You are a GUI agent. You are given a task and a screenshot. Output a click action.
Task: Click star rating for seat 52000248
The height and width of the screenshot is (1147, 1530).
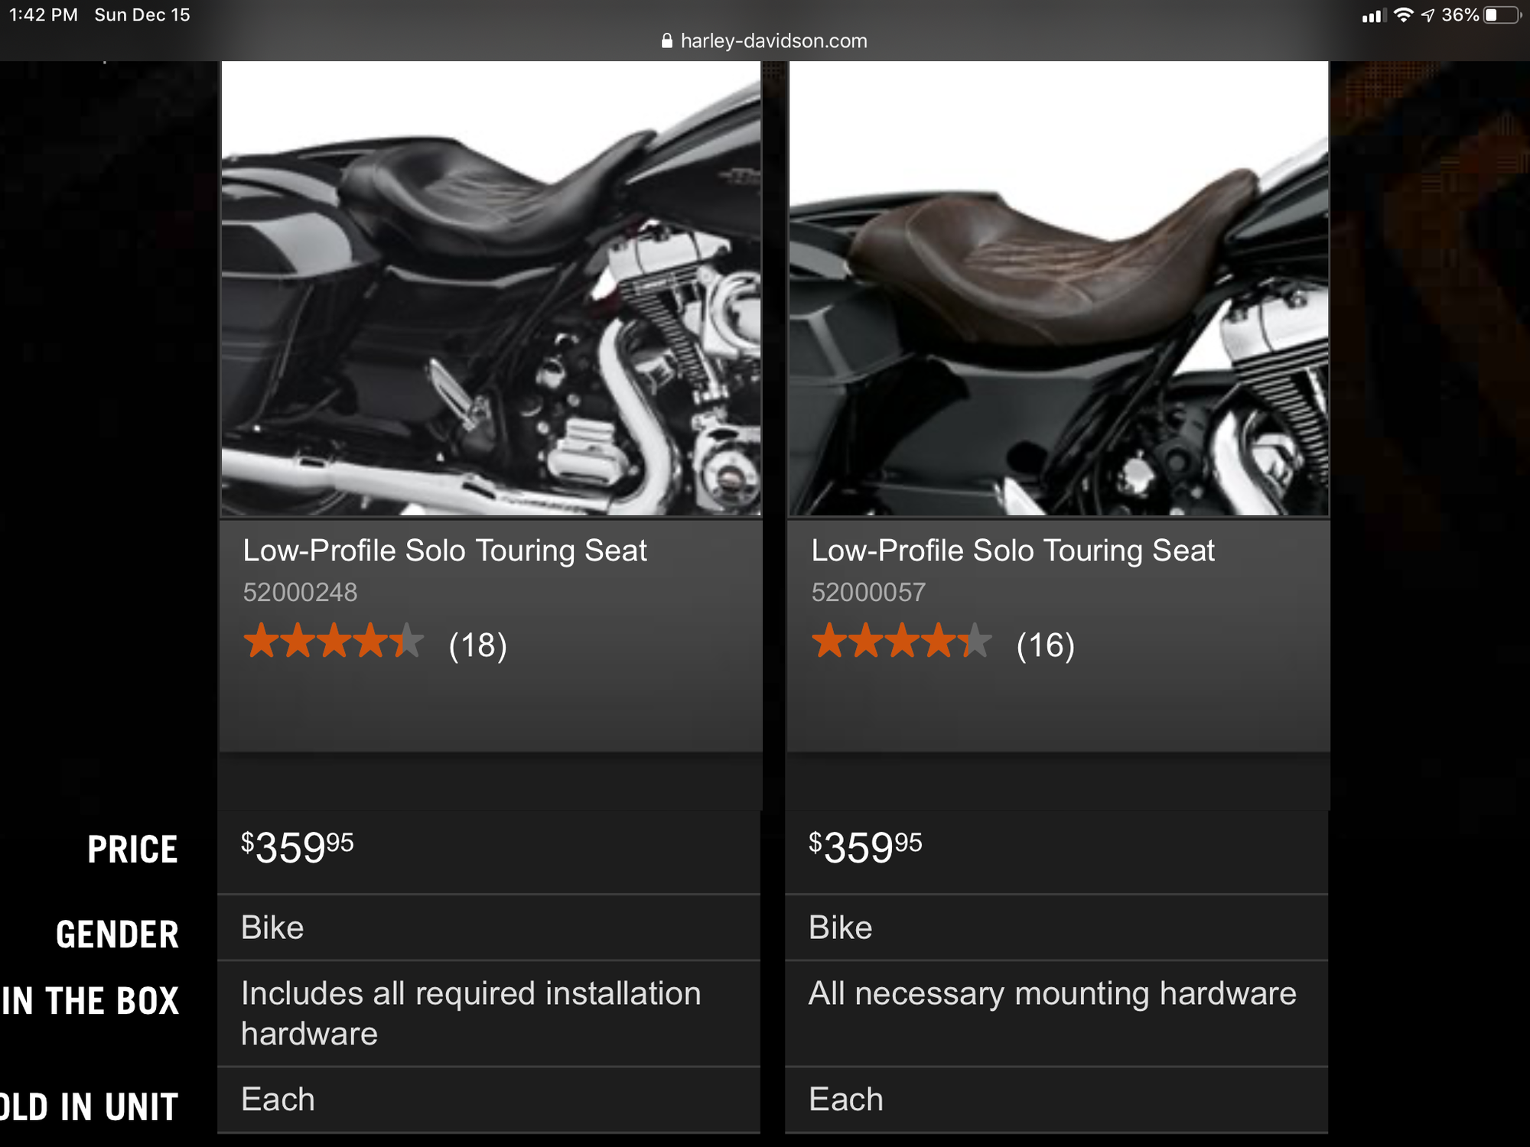point(333,642)
